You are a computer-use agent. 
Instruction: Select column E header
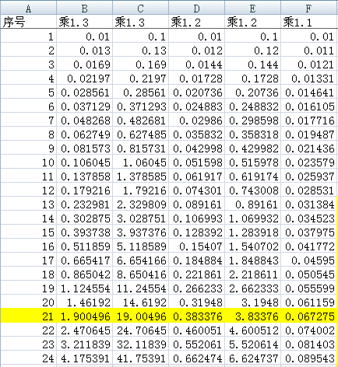252,8
